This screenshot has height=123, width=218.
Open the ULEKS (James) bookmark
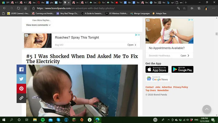coord(18,13)
